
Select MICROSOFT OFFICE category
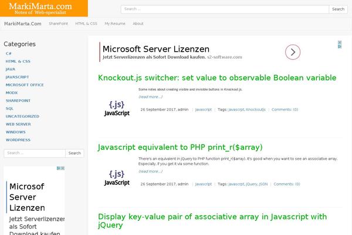(25, 85)
